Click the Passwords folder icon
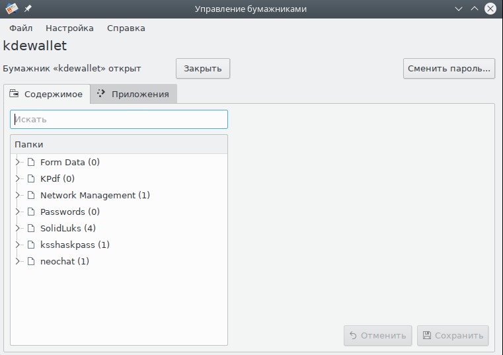 [31, 212]
